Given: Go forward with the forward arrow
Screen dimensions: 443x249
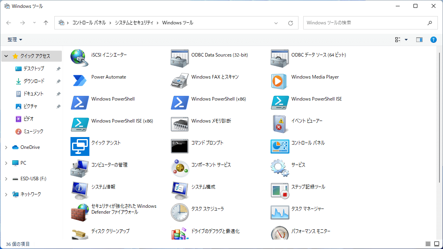Looking at the screenshot, I should [x=22, y=23].
